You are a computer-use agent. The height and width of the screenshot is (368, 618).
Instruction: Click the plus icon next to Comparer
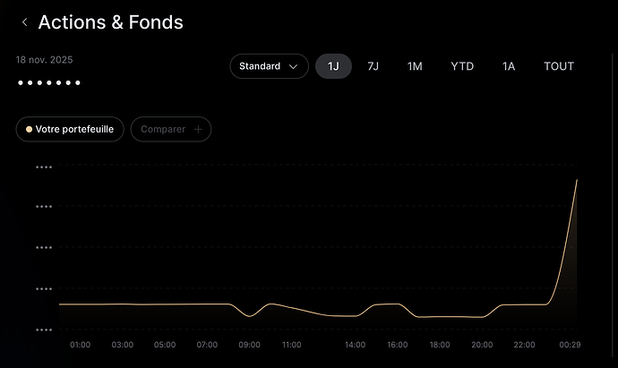coord(198,129)
